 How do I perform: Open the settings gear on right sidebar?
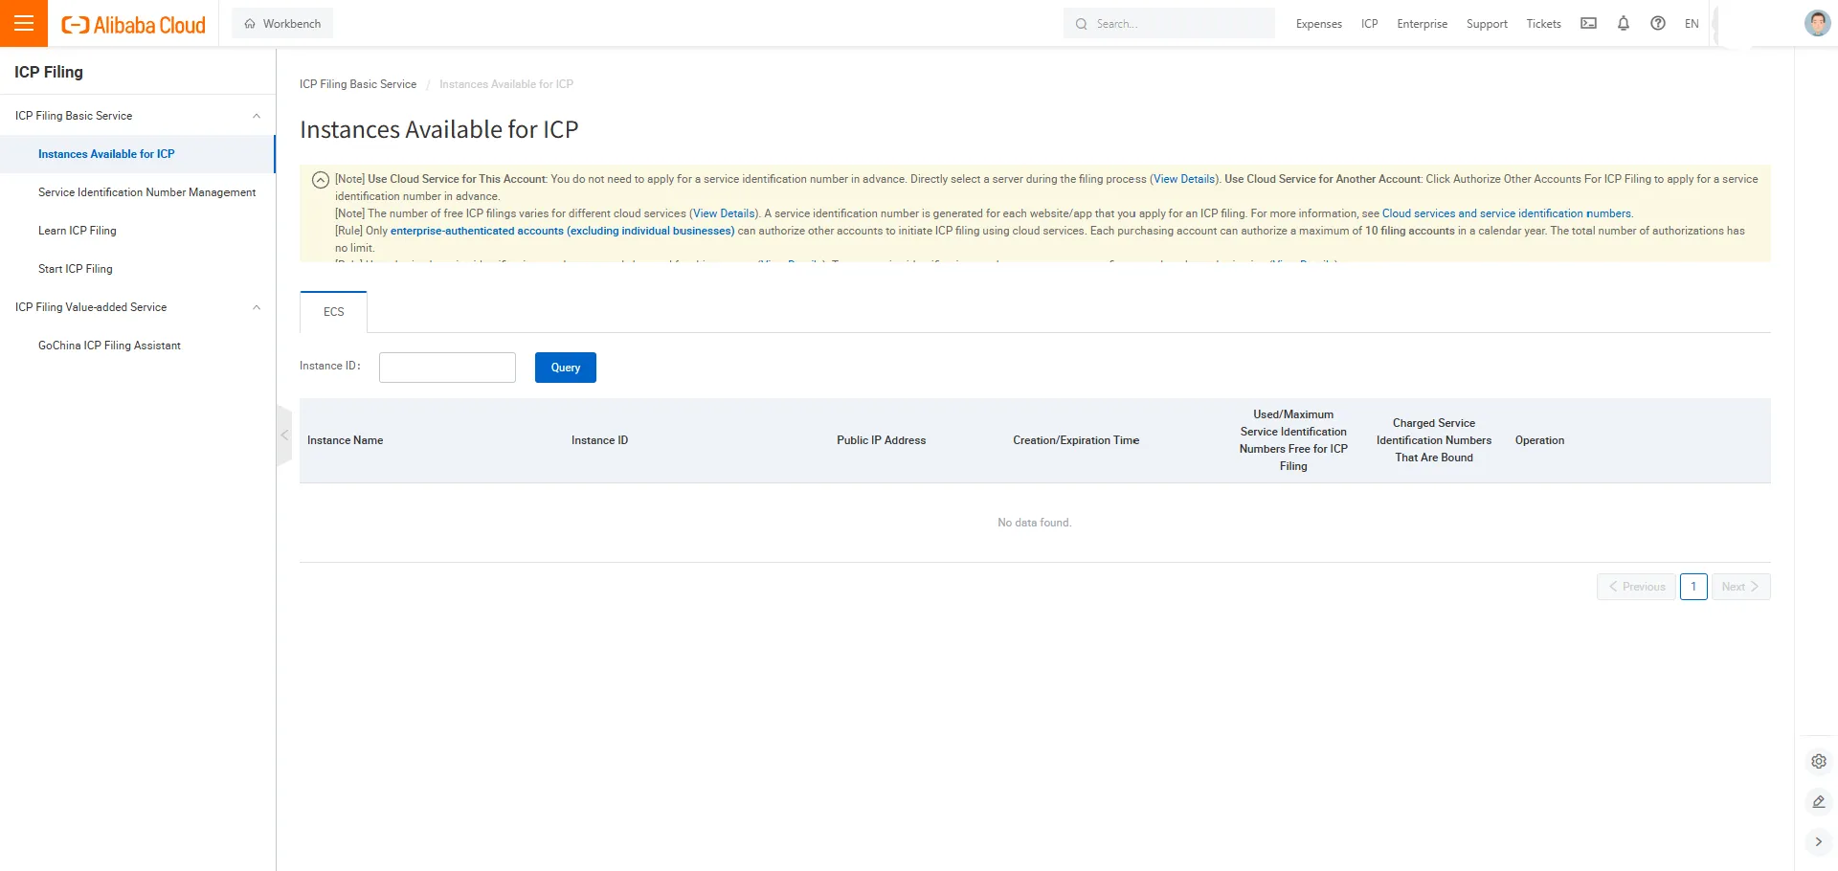point(1819,762)
